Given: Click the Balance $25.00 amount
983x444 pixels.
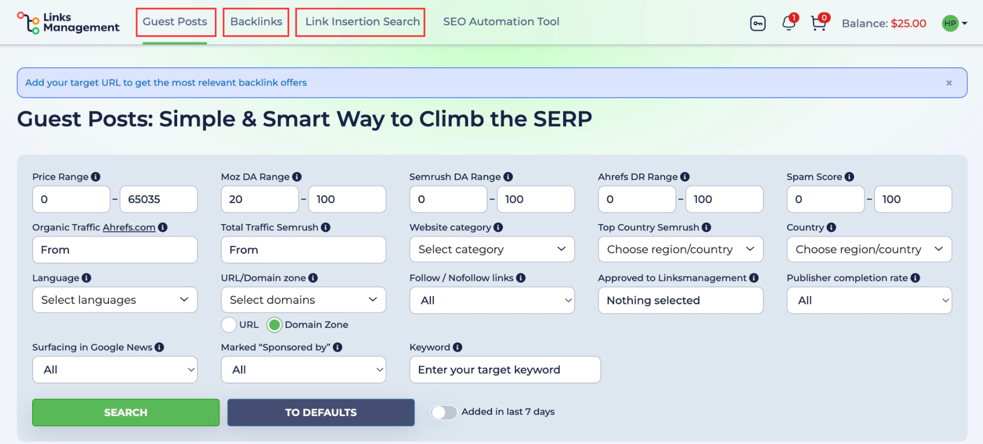Looking at the screenshot, I should coord(908,24).
